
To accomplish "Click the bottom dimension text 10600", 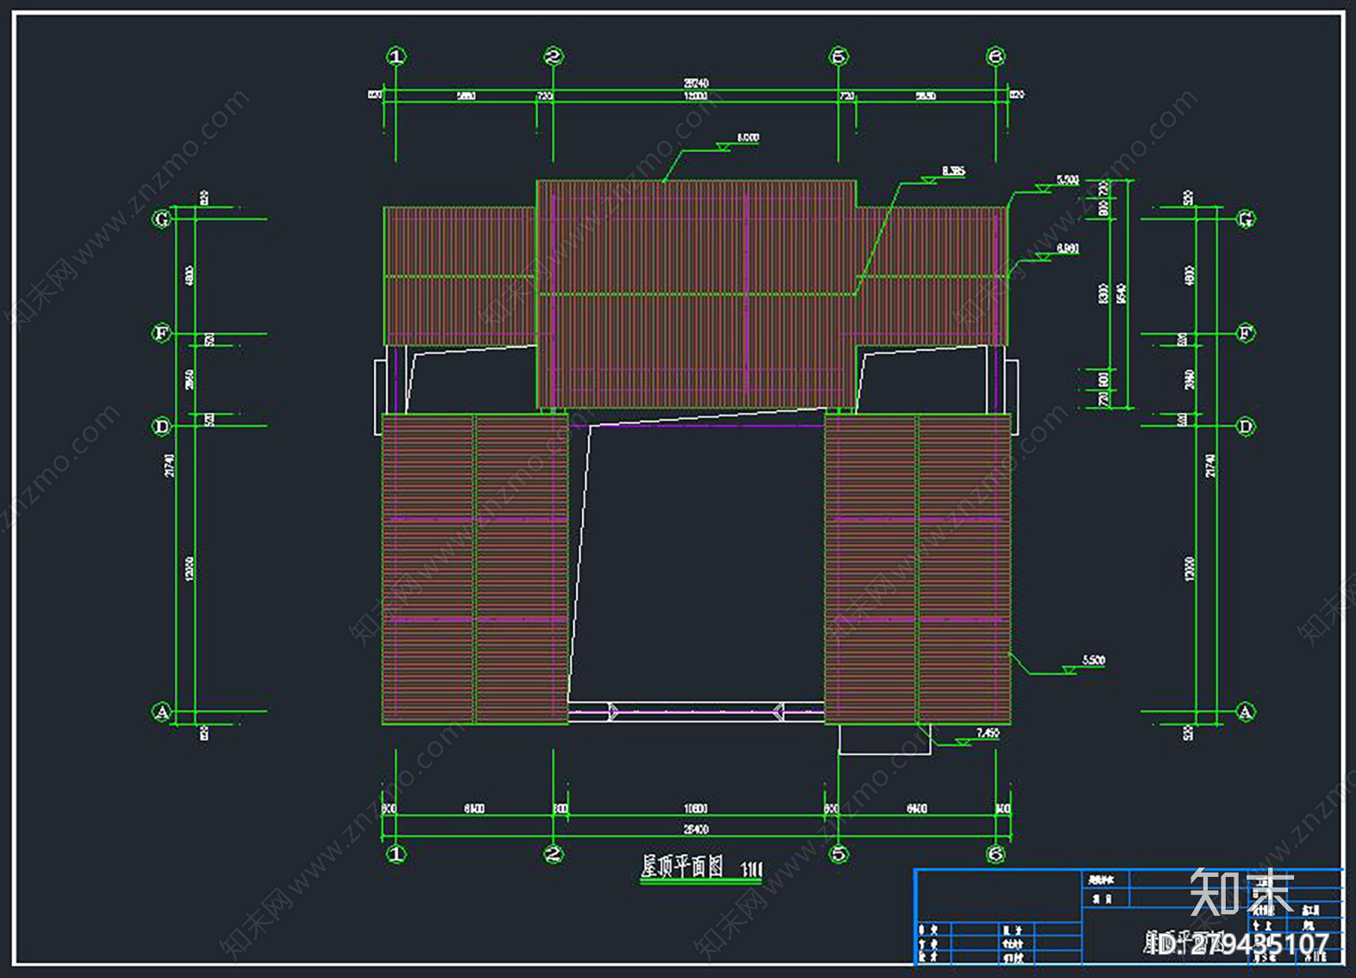I will [x=696, y=809].
